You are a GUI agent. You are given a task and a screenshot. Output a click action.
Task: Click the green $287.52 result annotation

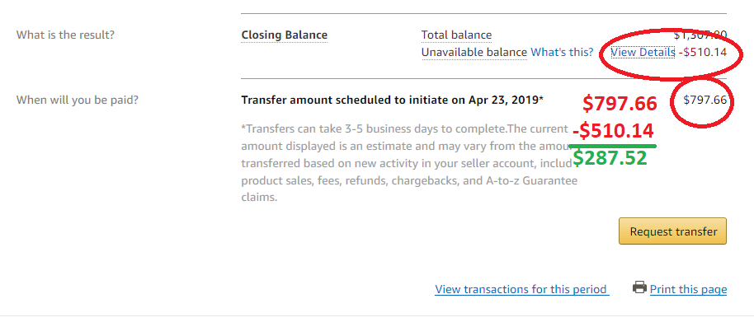point(610,158)
